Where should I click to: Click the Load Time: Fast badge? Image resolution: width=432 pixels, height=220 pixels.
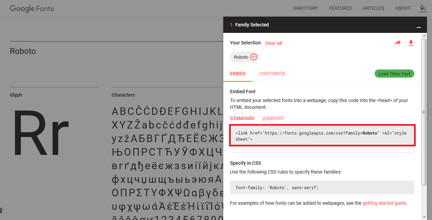(x=394, y=74)
